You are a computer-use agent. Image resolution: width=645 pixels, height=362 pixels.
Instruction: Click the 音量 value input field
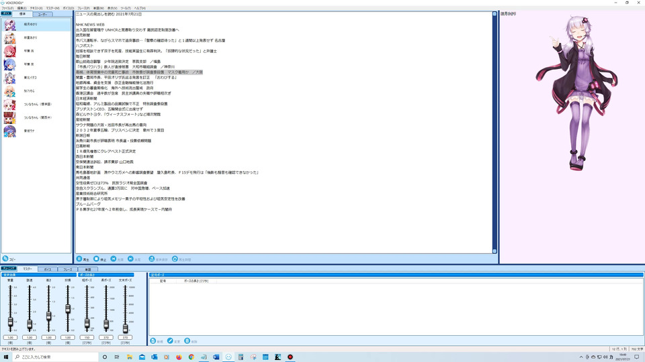tap(10, 337)
